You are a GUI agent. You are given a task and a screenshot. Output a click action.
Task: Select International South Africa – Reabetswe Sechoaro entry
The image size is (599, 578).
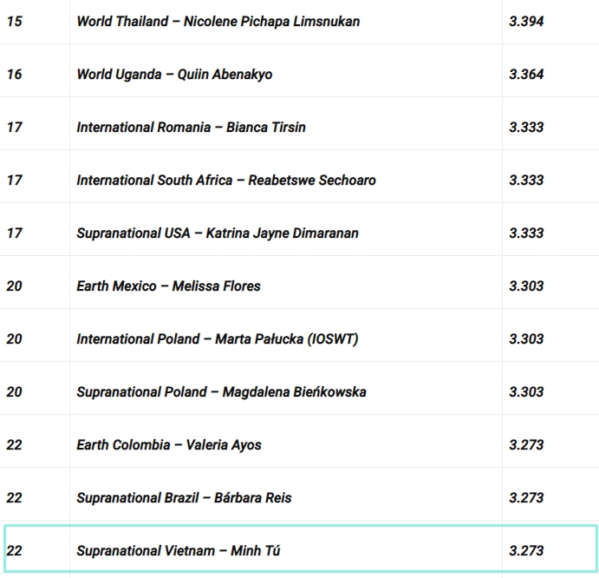click(x=226, y=180)
